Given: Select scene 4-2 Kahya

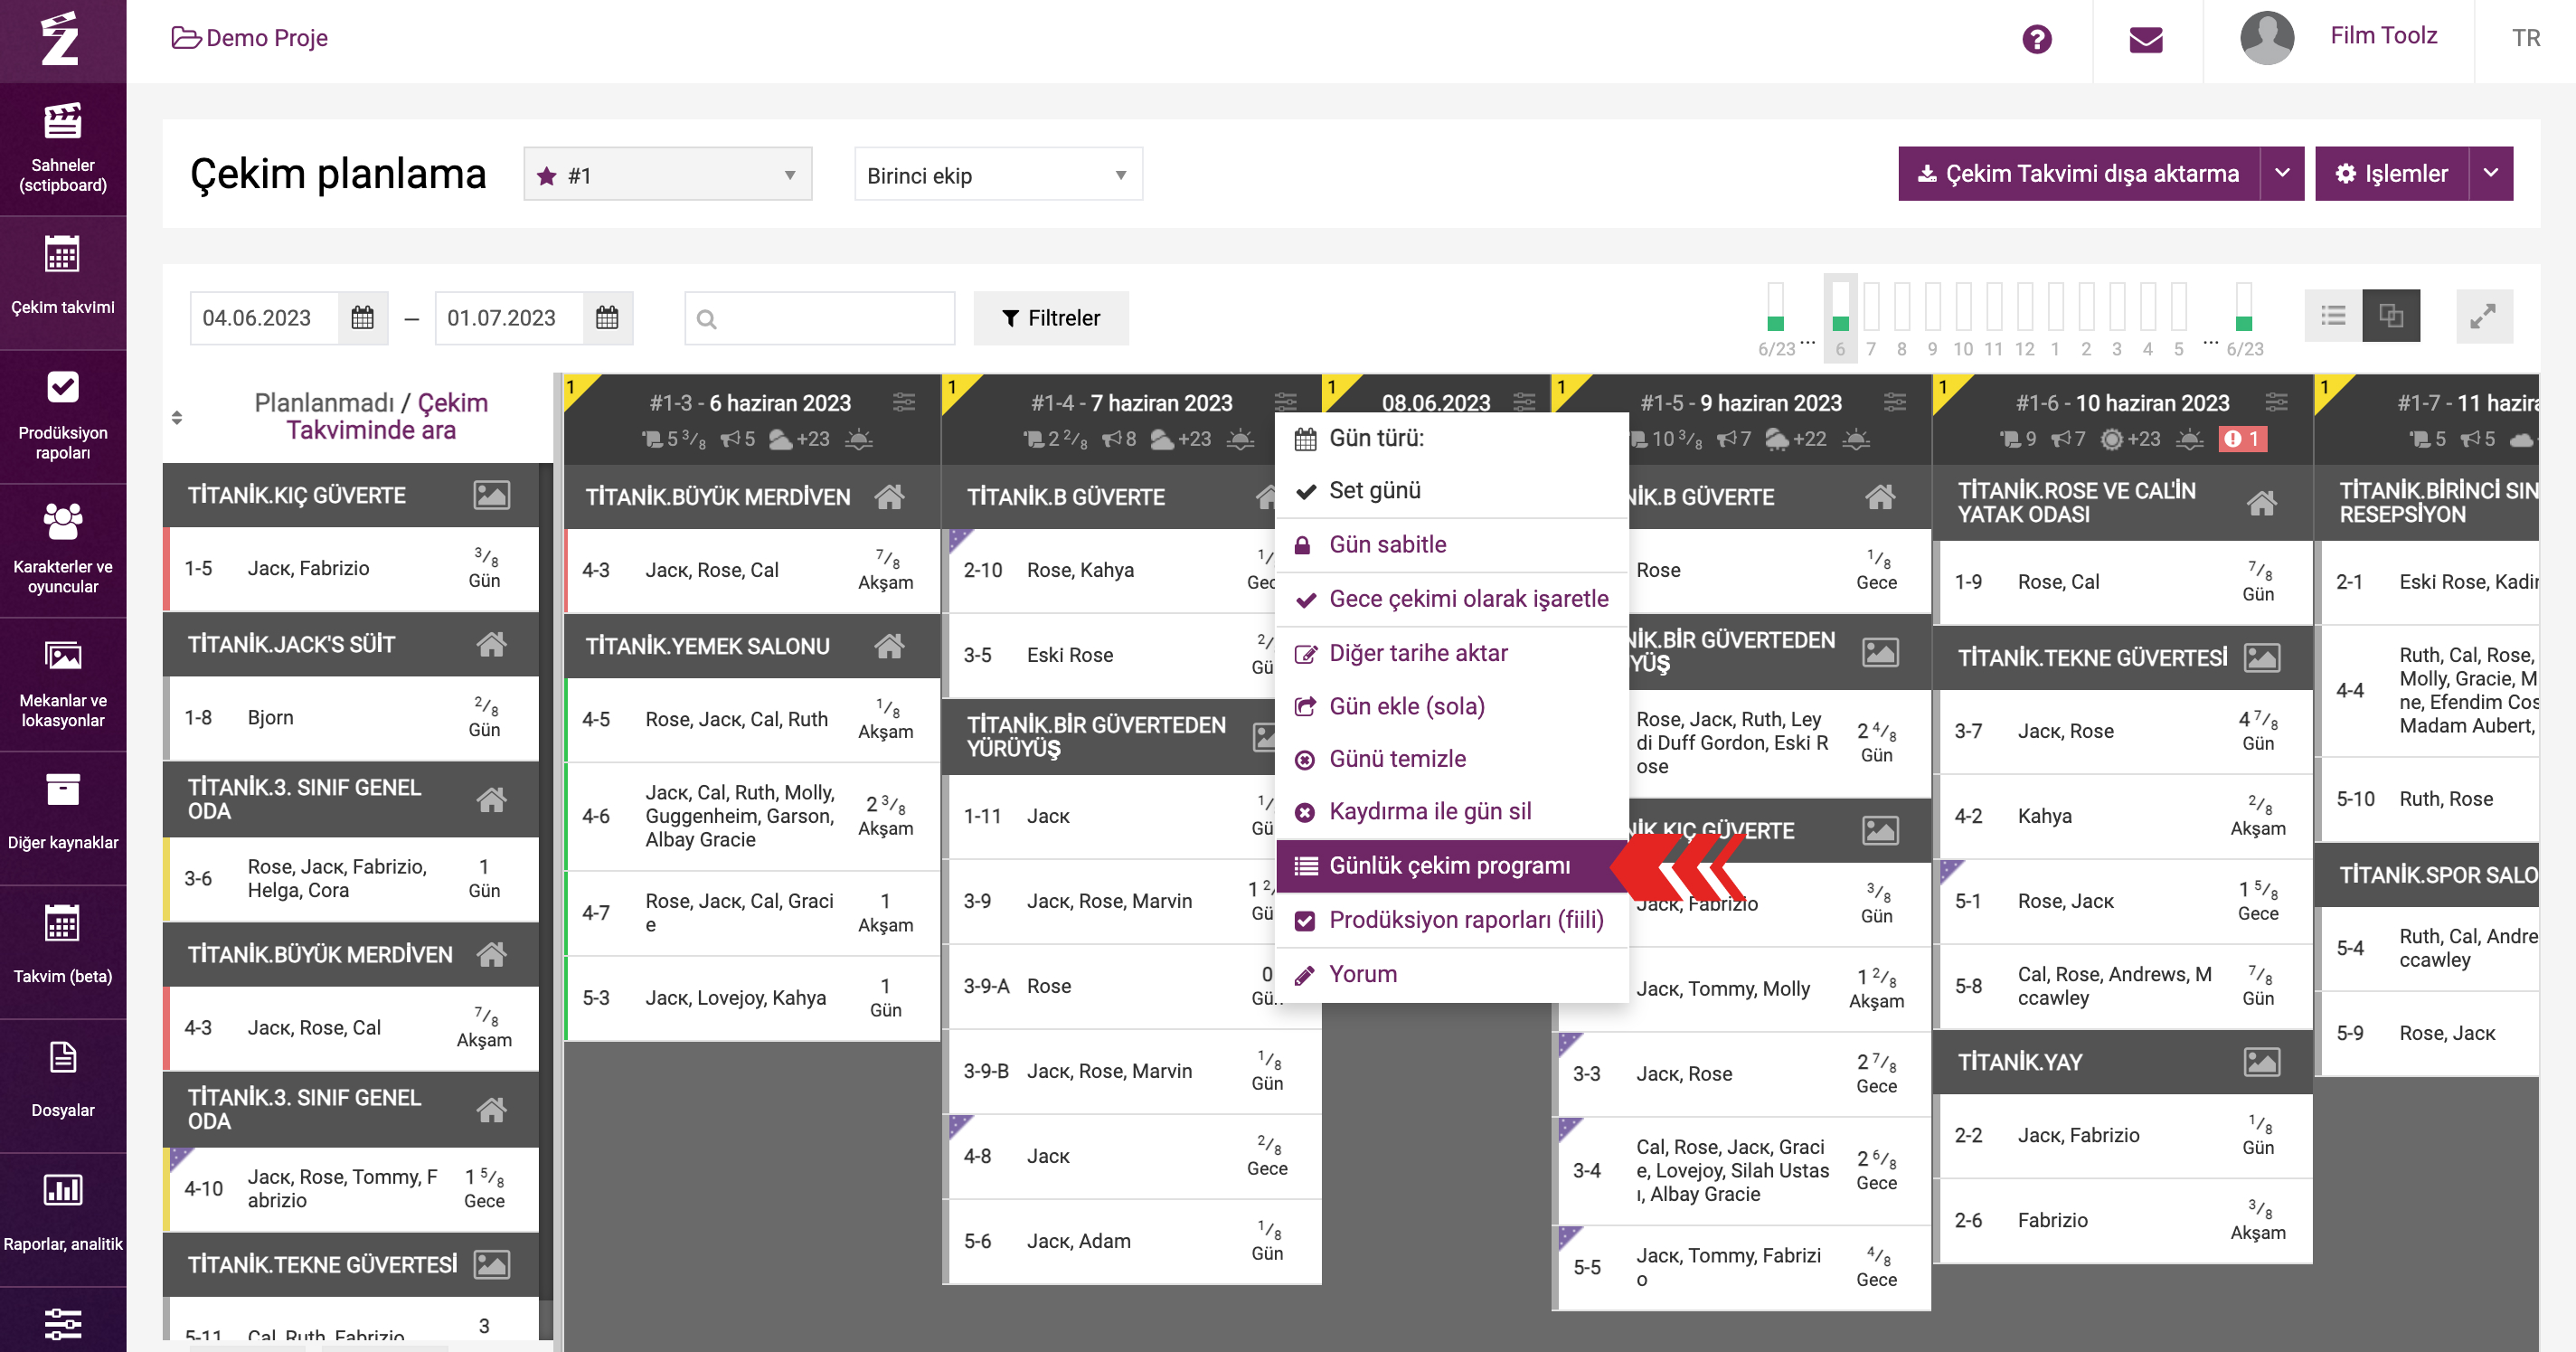Looking at the screenshot, I should point(2124,816).
